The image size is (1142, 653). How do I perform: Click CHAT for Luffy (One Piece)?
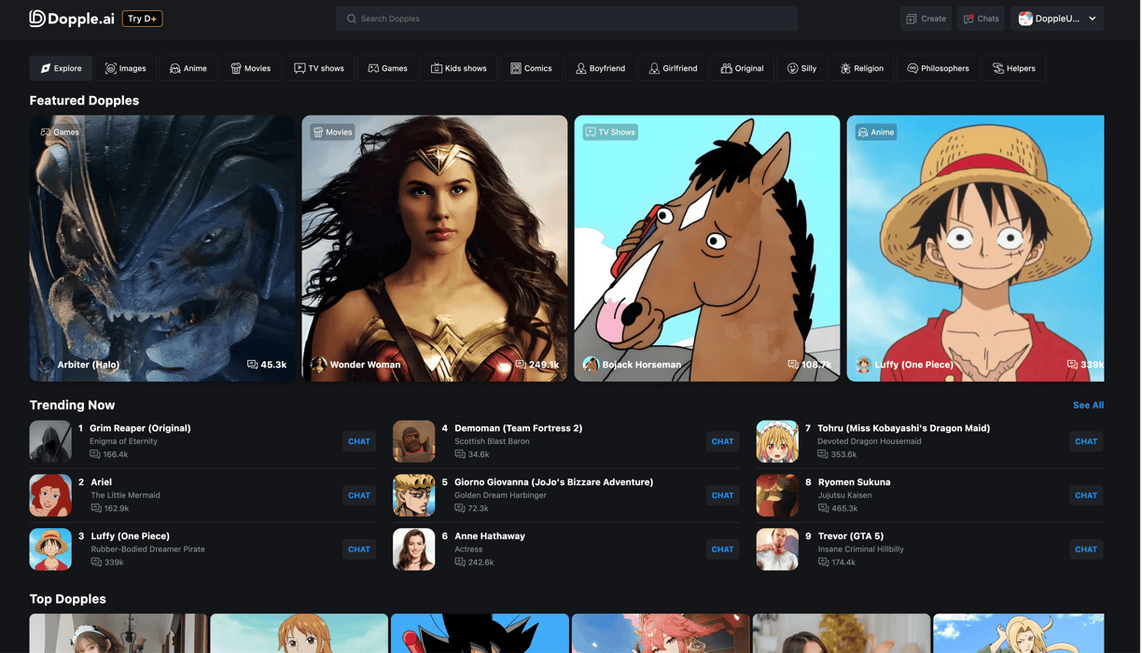(359, 549)
